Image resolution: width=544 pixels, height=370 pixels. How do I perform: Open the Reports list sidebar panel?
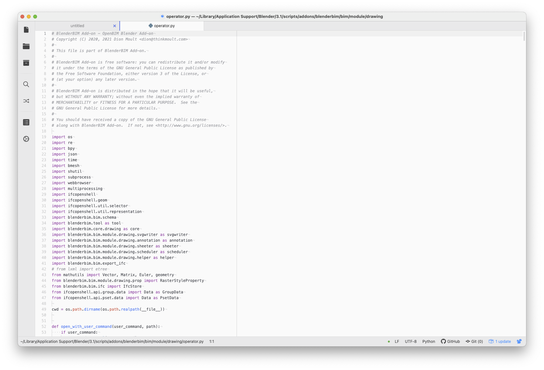click(x=26, y=122)
